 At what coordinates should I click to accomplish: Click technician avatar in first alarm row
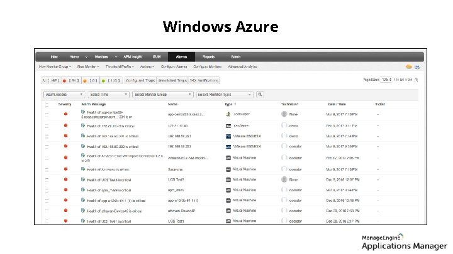click(x=284, y=114)
